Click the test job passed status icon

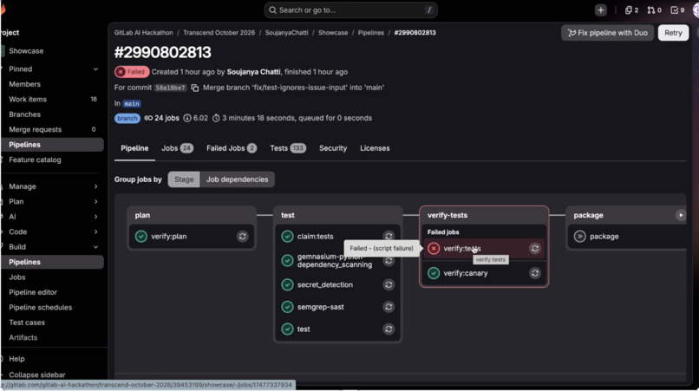click(288, 329)
